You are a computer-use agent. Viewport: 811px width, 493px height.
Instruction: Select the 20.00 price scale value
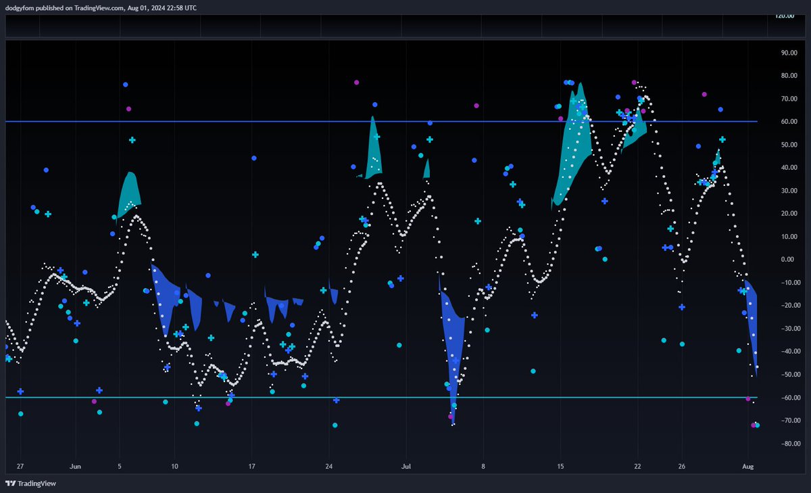tap(787, 213)
